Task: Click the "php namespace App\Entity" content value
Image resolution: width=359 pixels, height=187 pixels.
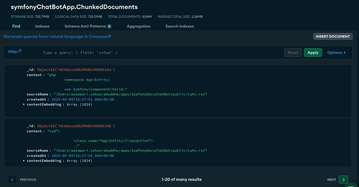Action: click(x=87, y=82)
